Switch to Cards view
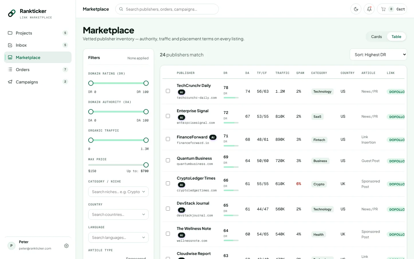The height and width of the screenshot is (259, 414). click(376, 37)
